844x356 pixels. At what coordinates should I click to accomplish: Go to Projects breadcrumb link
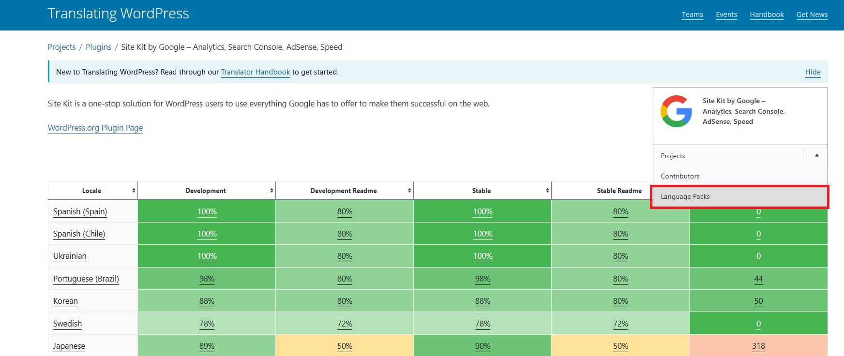coord(61,47)
